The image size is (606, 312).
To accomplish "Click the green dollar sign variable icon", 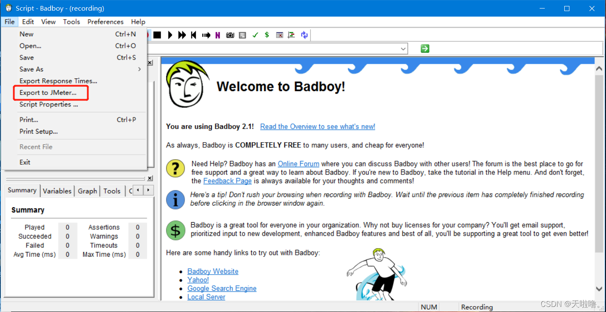I will [267, 35].
